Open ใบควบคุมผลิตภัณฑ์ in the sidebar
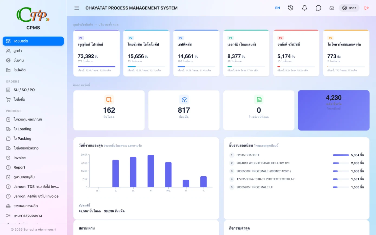The width and height of the screenshot is (376, 235). click(x=33, y=119)
